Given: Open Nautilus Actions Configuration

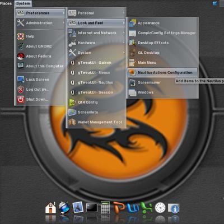Looking at the screenshot, I should click(162, 73).
